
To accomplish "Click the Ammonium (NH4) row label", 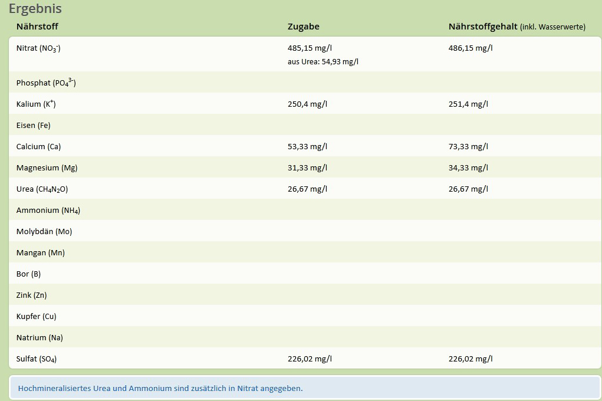I will [x=48, y=211].
